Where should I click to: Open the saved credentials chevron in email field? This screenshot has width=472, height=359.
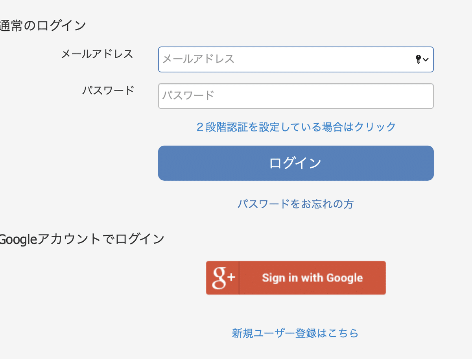(426, 60)
